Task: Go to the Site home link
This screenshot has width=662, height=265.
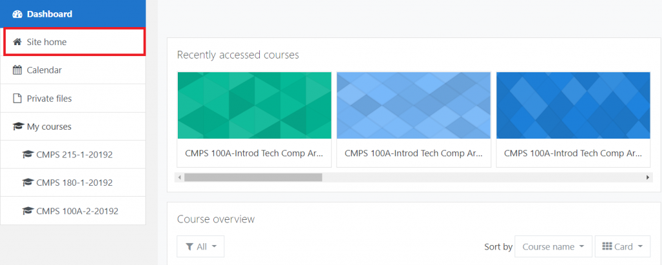Action: tap(47, 42)
